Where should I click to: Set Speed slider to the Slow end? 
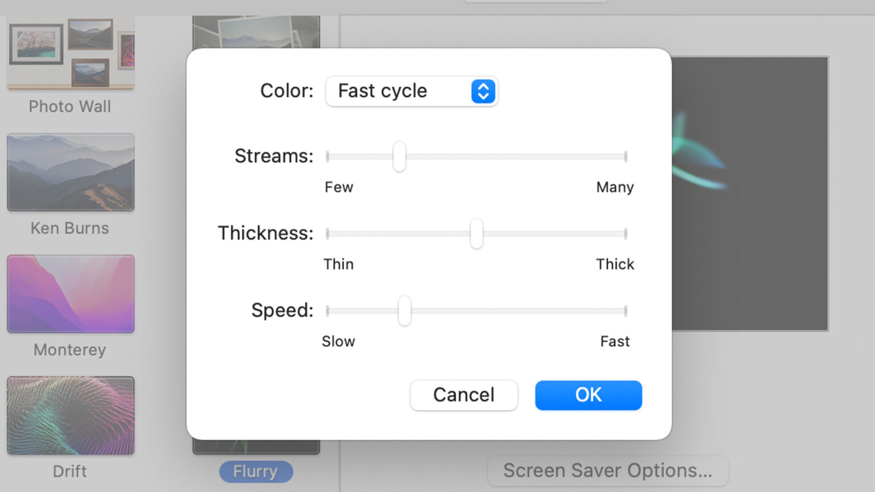pos(328,311)
